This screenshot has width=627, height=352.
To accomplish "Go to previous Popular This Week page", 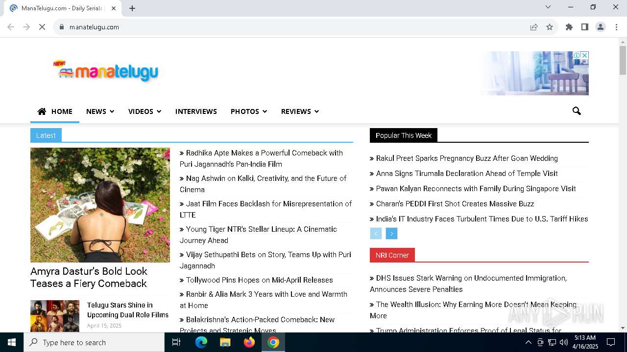I will 376,233.
